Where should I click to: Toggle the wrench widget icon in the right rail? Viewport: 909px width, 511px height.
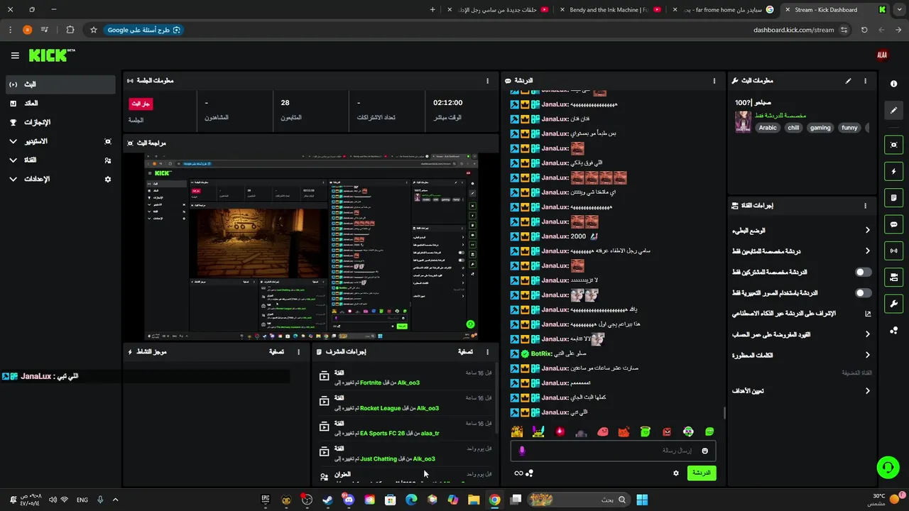pyautogui.click(x=893, y=304)
